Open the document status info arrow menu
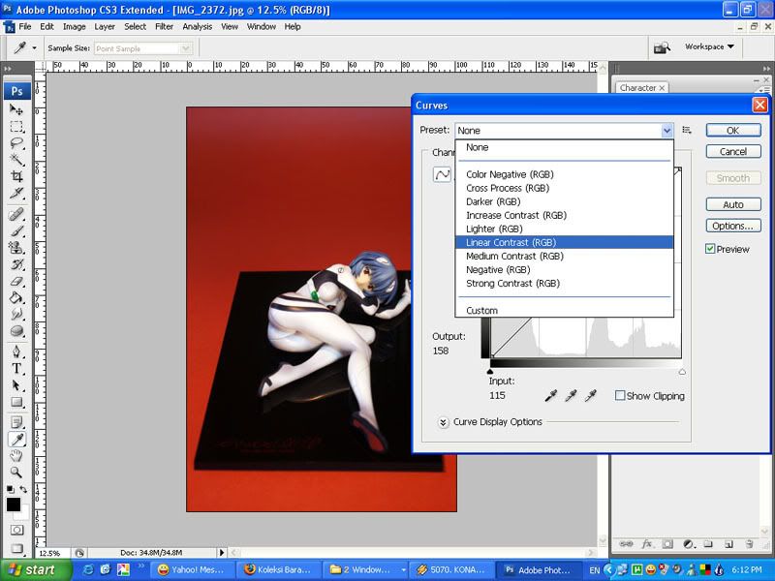Image resolution: width=775 pixels, height=581 pixels. click(x=222, y=552)
